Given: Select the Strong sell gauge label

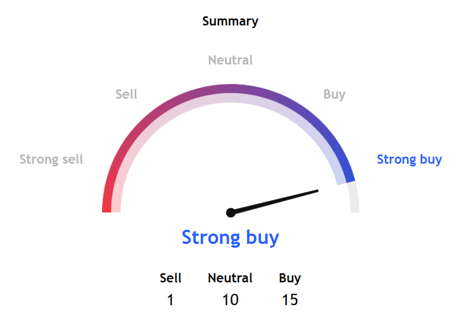Looking at the screenshot, I should tap(51, 159).
